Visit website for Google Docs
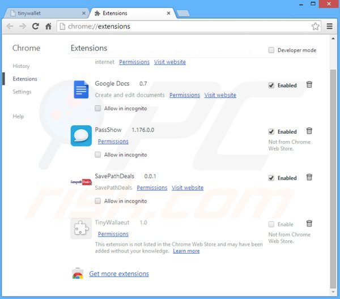Image resolution: width=340 pixels, height=299 pixels. [220, 95]
